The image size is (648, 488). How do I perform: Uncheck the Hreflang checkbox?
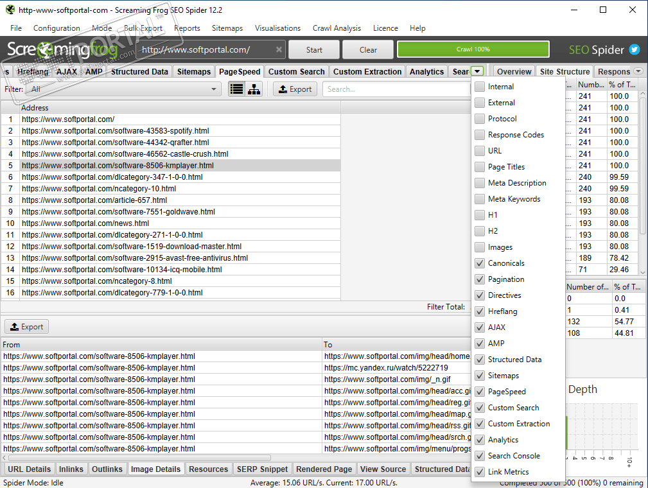click(479, 311)
